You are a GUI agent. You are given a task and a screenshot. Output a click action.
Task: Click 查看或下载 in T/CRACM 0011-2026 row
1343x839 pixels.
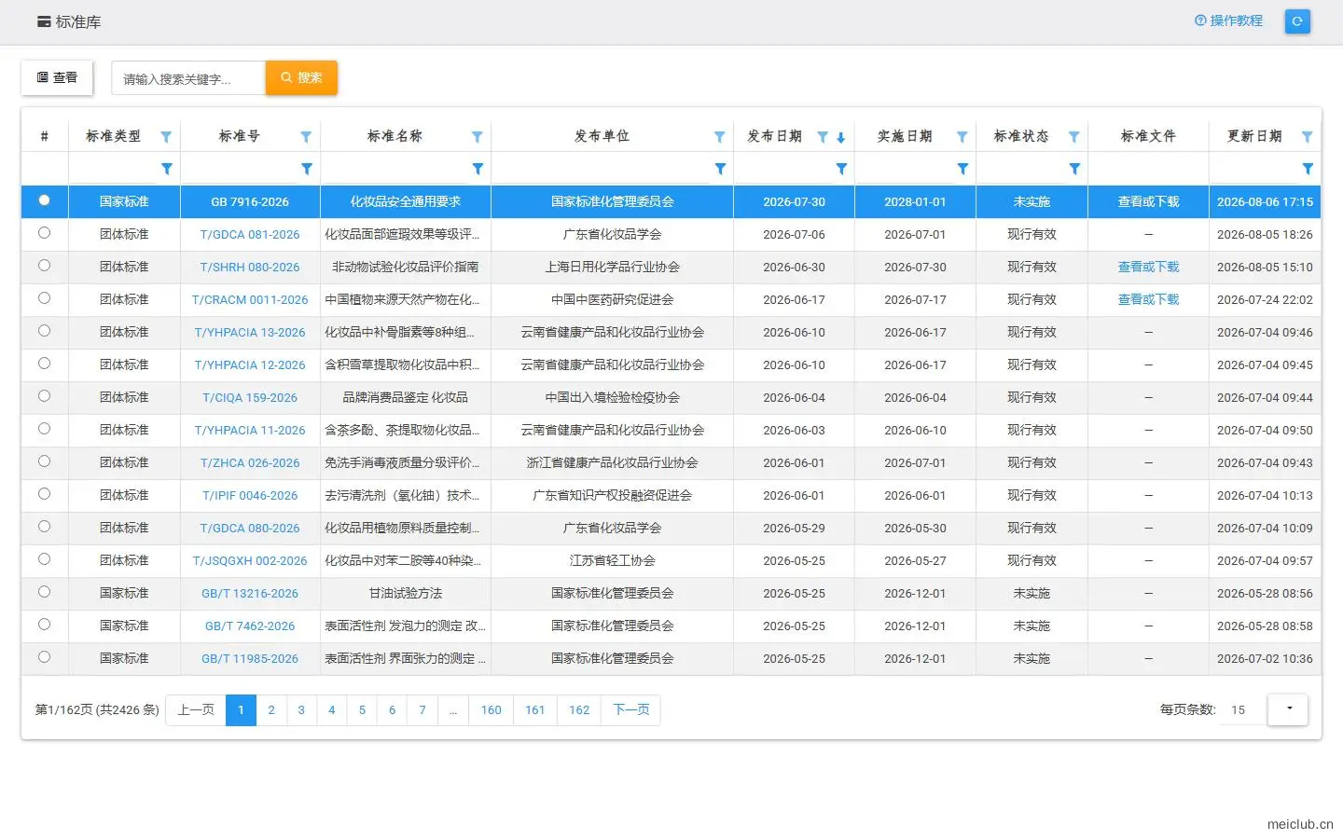click(x=1148, y=300)
